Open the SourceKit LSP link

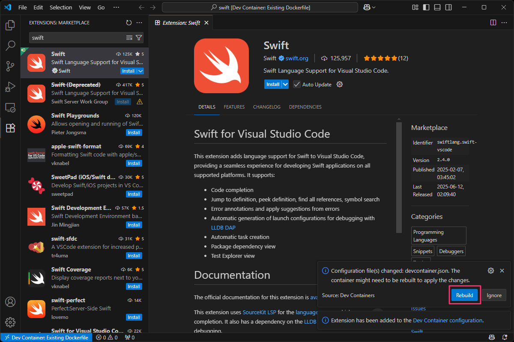(x=260, y=312)
